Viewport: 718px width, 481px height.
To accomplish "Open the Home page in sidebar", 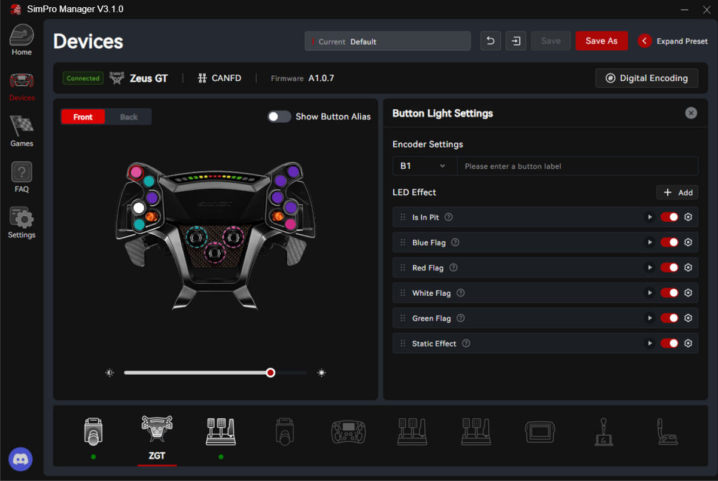I will pyautogui.click(x=22, y=40).
